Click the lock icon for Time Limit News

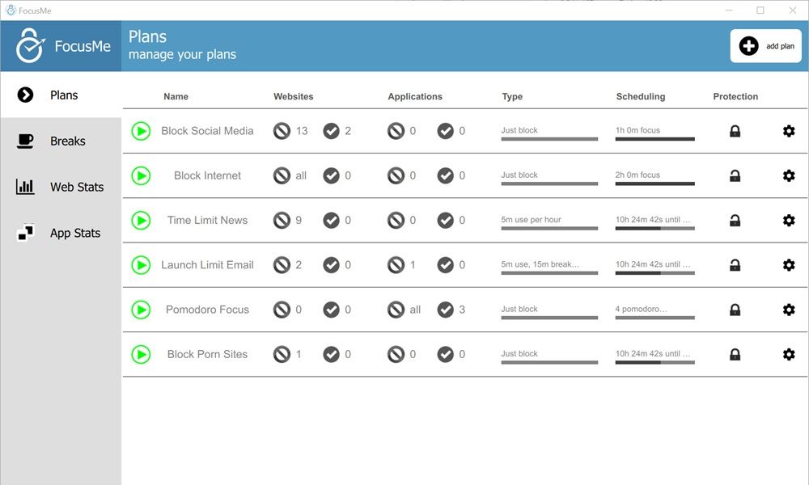click(x=735, y=221)
